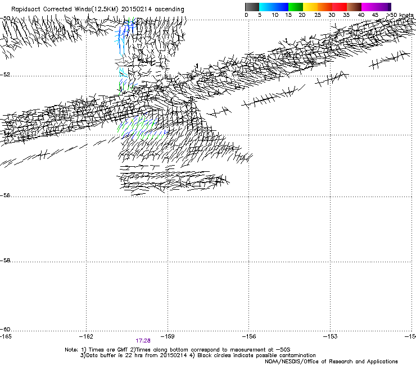Click the '-162' longitude axis label
The width and height of the screenshot is (416, 365).
coord(86,336)
